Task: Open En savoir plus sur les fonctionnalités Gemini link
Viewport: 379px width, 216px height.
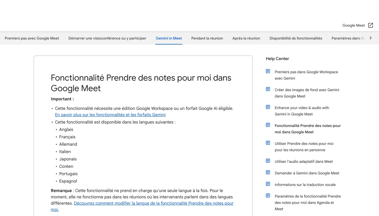Action: (x=110, y=115)
